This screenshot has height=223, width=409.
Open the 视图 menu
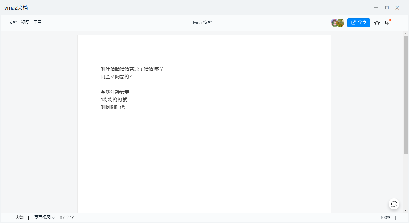pyautogui.click(x=25, y=22)
